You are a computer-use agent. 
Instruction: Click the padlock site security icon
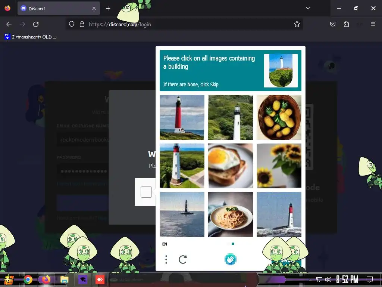(x=82, y=24)
